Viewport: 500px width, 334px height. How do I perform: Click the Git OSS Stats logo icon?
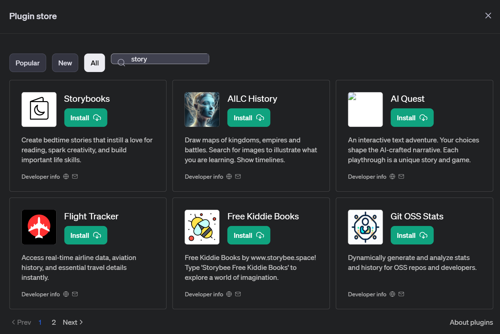click(365, 227)
